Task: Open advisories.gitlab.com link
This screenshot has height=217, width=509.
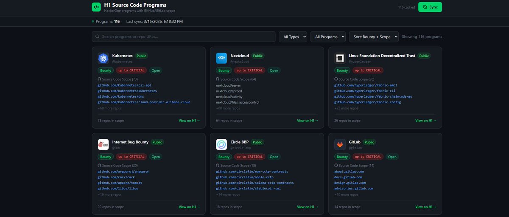Action: [354, 188]
